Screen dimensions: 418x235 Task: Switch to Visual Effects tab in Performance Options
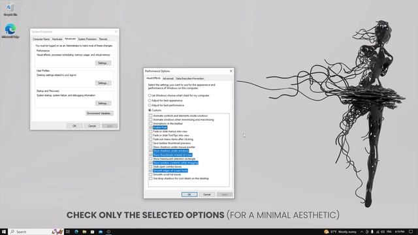point(153,78)
